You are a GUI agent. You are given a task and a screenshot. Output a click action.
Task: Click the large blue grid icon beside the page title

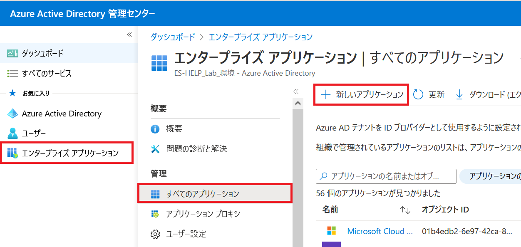159,63
